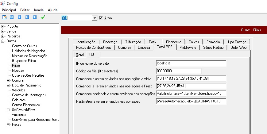The width and height of the screenshot is (267, 134).
Task: Select Centro de Custos in the tree
Action: tap(24, 46)
